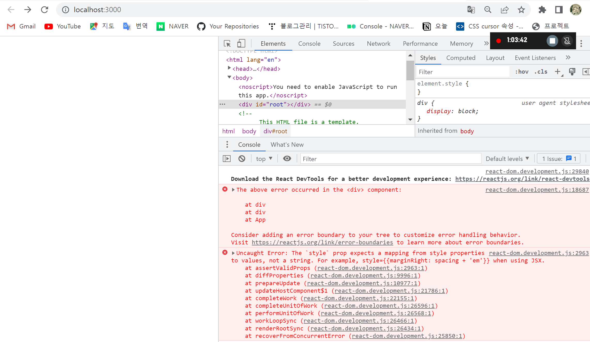Open live expression eye icon
This screenshot has width=590, height=342.
[287, 159]
